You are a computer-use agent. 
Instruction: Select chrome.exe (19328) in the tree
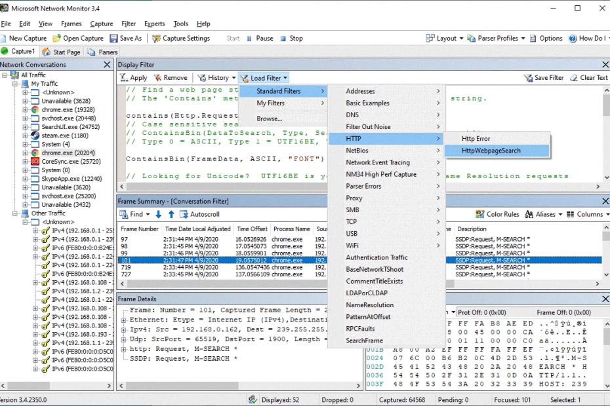68,109
